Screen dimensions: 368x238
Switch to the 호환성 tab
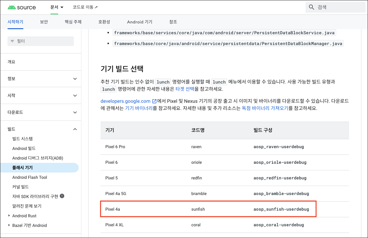click(104, 22)
